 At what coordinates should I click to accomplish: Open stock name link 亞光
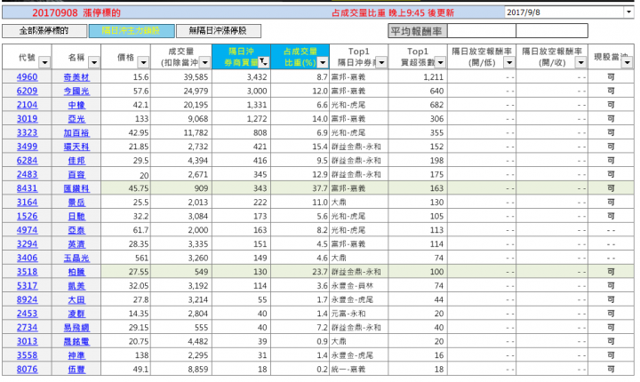pos(76,119)
